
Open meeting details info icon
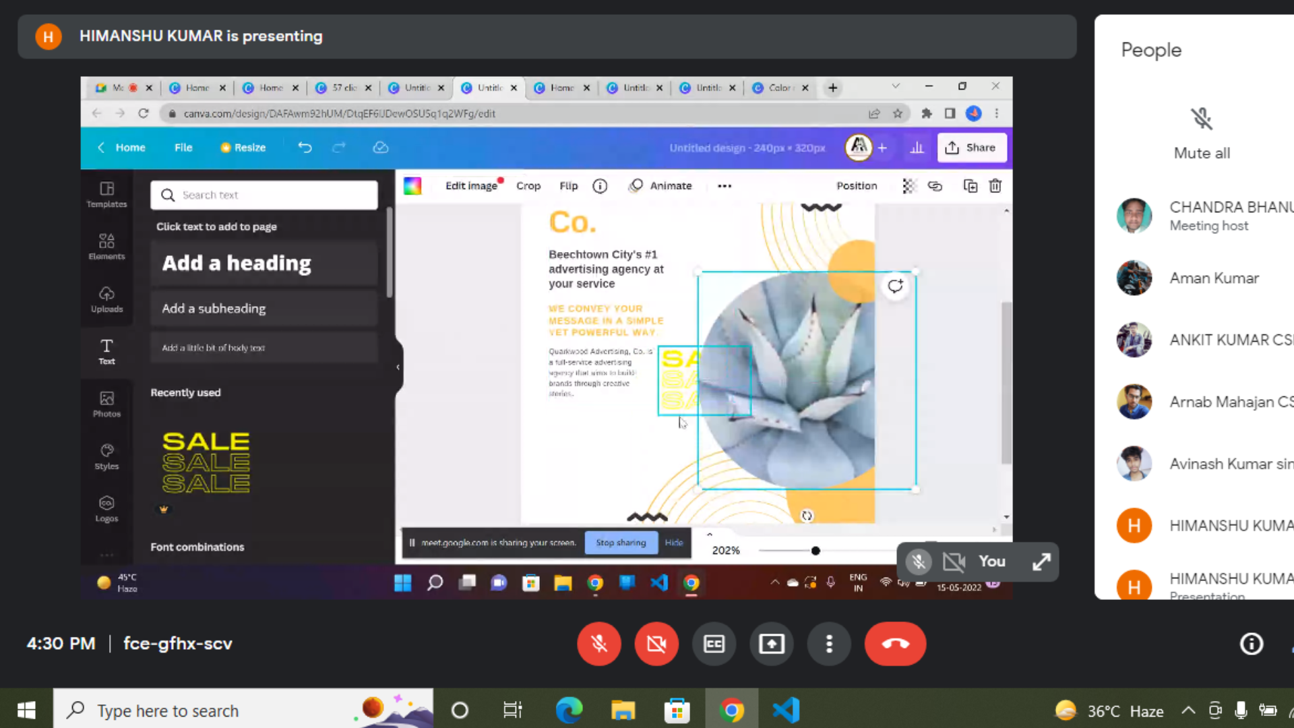pos(1251,644)
